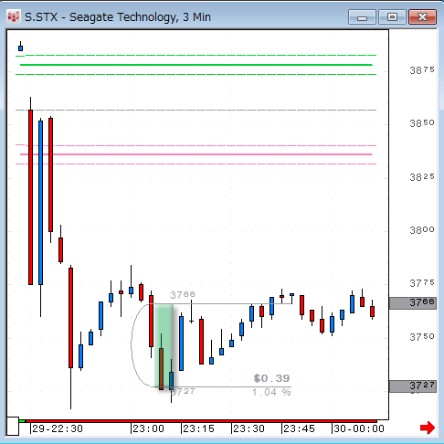
Task: Click the 3825 price axis label
Action: [422, 177]
